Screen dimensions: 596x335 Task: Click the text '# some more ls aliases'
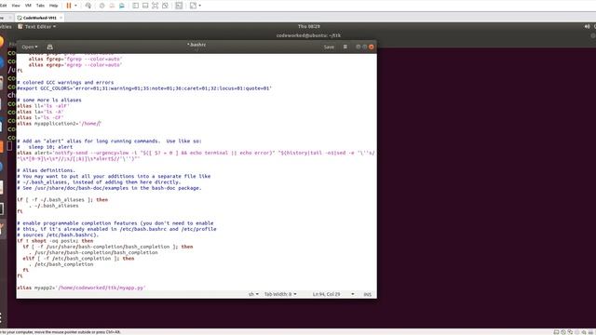click(49, 100)
